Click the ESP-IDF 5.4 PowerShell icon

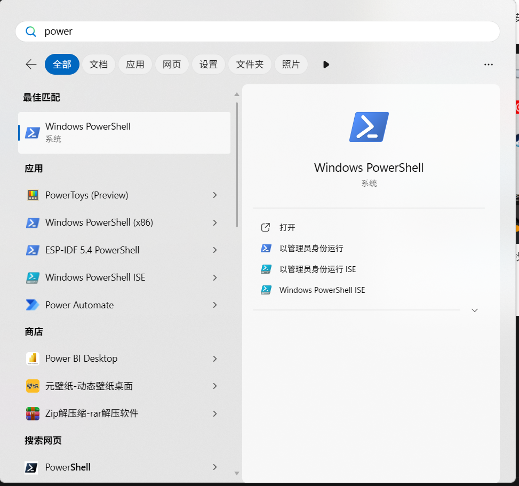[x=33, y=250]
